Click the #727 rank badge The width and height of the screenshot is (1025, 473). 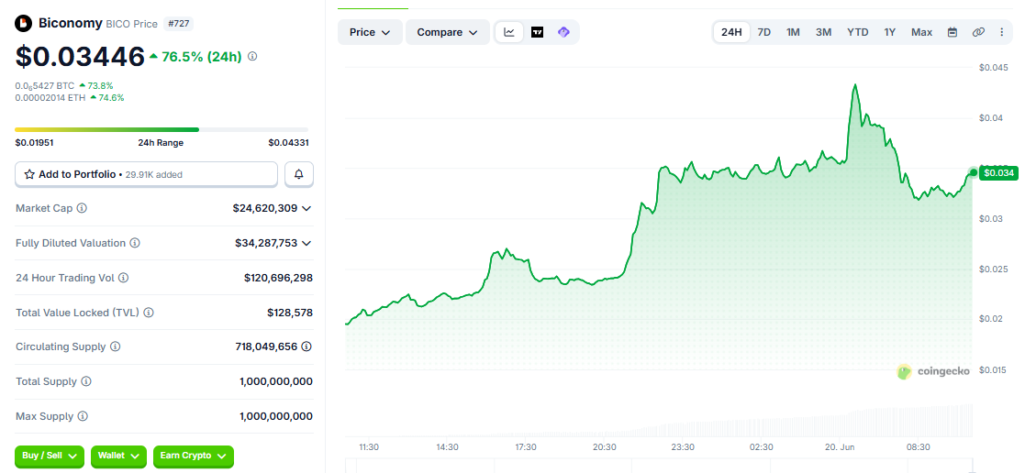[178, 24]
